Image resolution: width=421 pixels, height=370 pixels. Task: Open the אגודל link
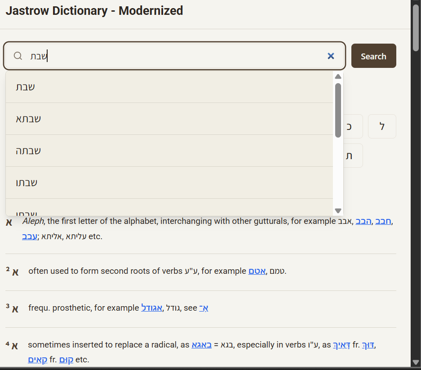pyautogui.click(x=151, y=308)
